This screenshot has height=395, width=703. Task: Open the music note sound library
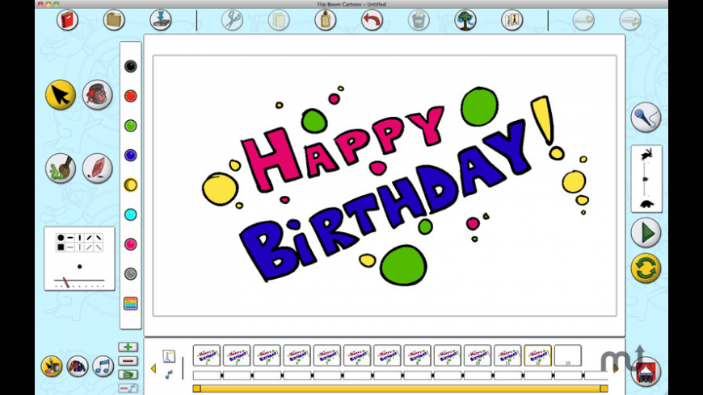(x=103, y=366)
